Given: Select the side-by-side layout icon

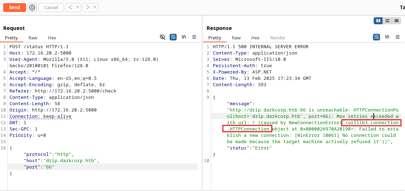Looking at the screenshot, I should click(x=378, y=21).
